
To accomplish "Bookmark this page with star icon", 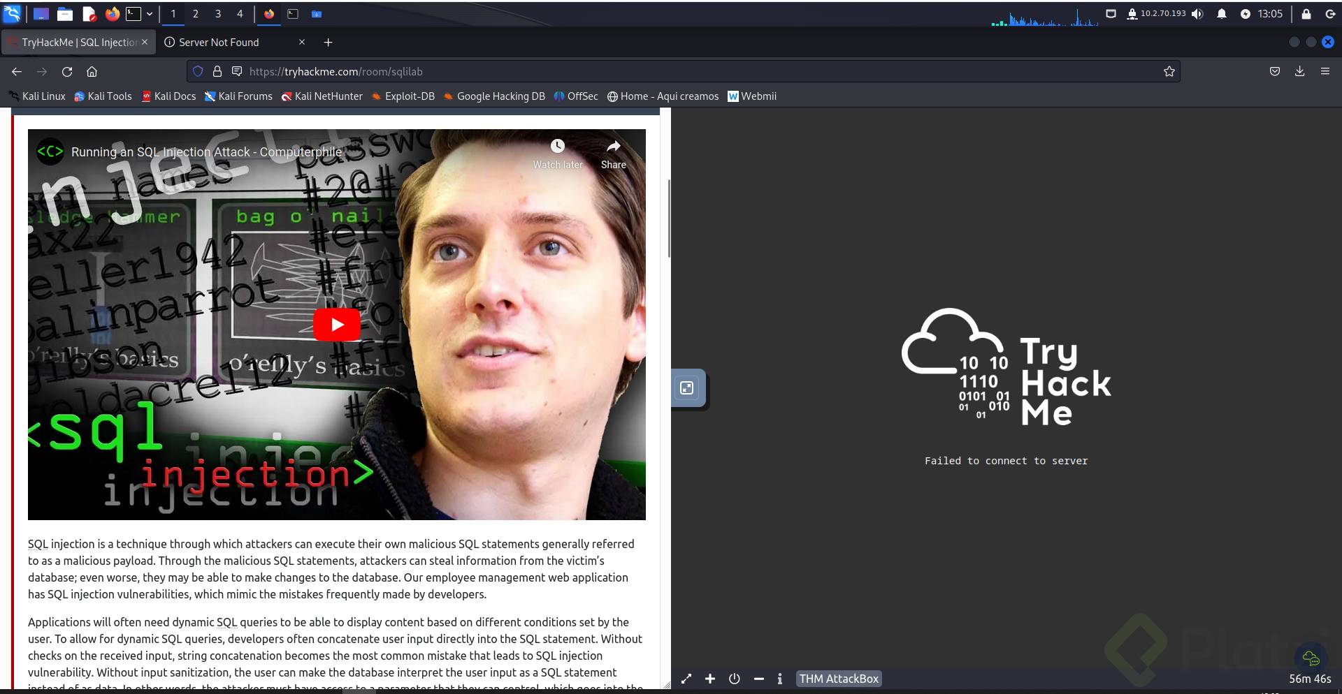I will tap(1169, 71).
